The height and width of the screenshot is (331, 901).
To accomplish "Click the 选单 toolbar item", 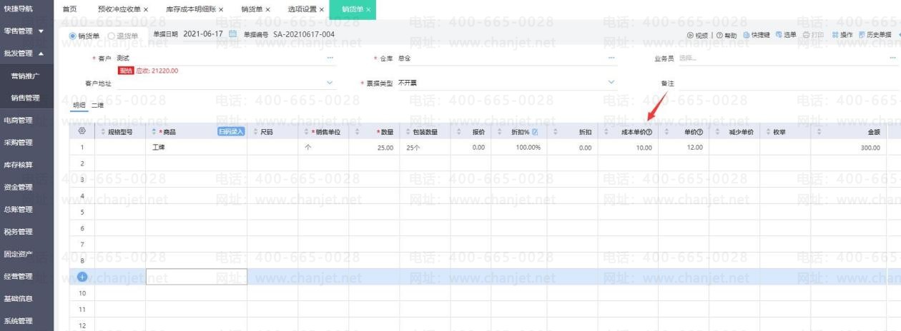I will point(786,35).
